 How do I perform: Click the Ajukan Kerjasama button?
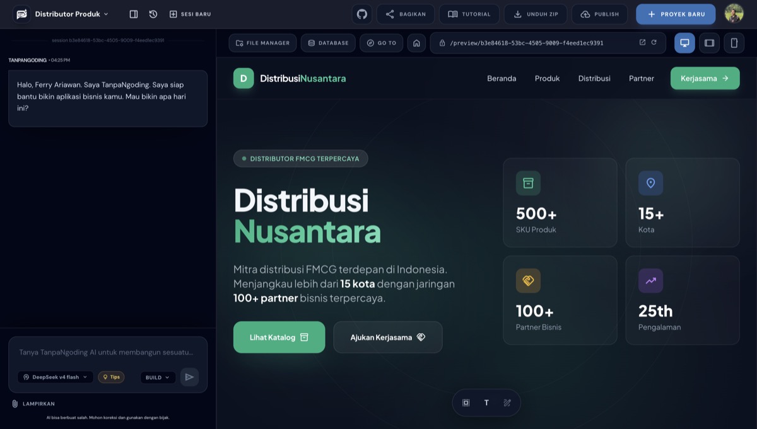point(388,337)
